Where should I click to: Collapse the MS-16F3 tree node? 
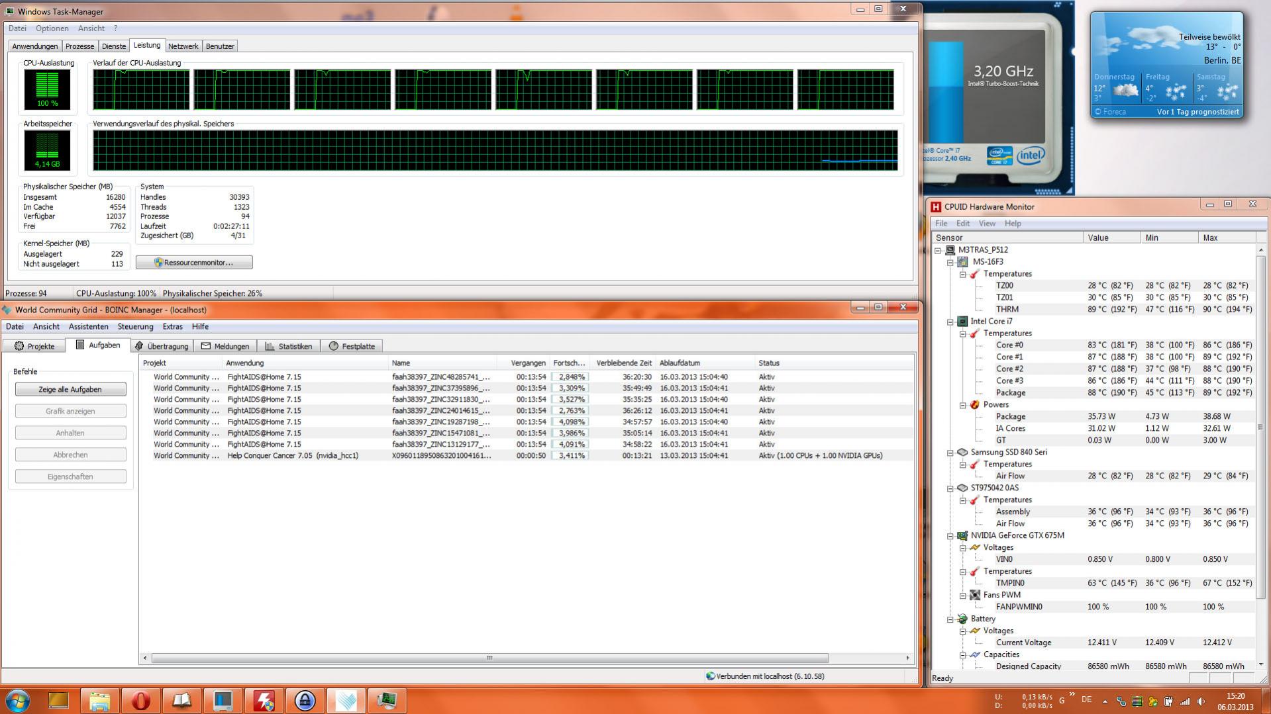950,262
